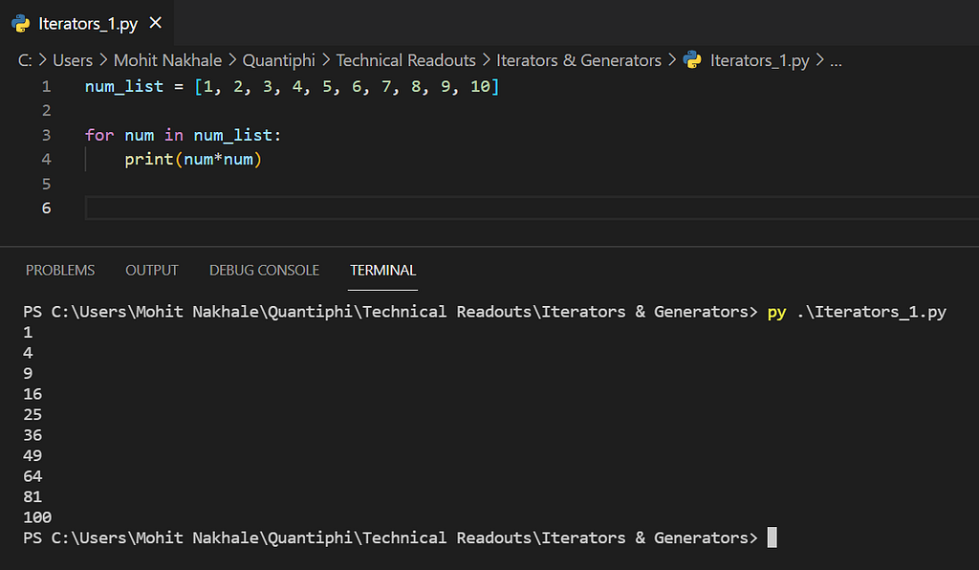This screenshot has height=570, width=979.
Task: Click the print function call on line 4
Action: (x=148, y=159)
